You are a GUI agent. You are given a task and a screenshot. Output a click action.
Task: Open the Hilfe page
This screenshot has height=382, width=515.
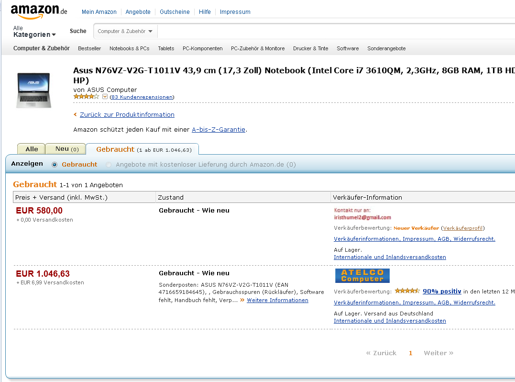(x=205, y=12)
